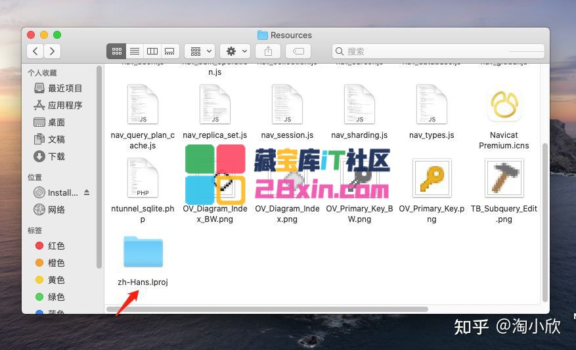Focus the 搜索 search field
Image resolution: width=576 pixels, height=350 pixels.
coord(438,51)
